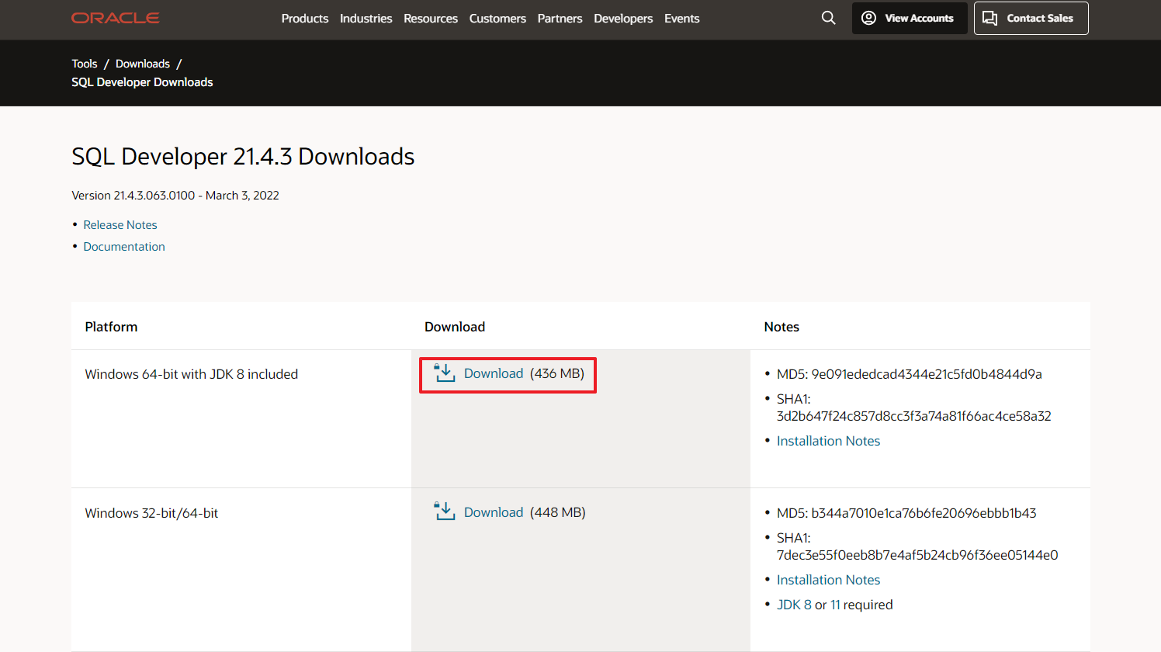Click download icon for Windows 64-bit JDK 8
The image size is (1161, 652).
[x=445, y=373]
